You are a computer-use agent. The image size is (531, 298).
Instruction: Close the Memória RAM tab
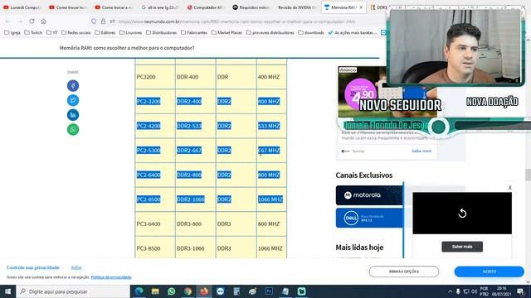pyautogui.click(x=361, y=7)
